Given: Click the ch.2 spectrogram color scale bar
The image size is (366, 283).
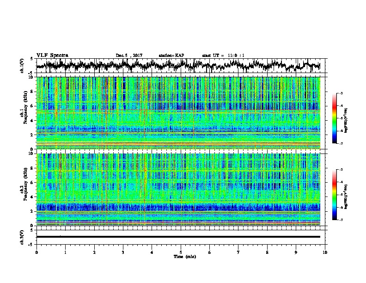Looking at the screenshot, I should pos(334,195).
